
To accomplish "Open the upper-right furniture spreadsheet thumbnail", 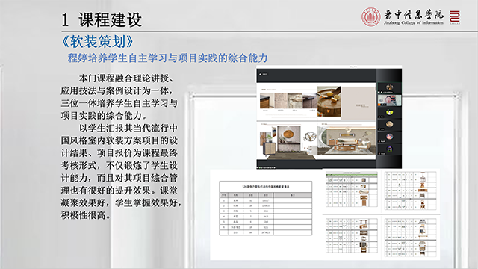I will 410,191.
